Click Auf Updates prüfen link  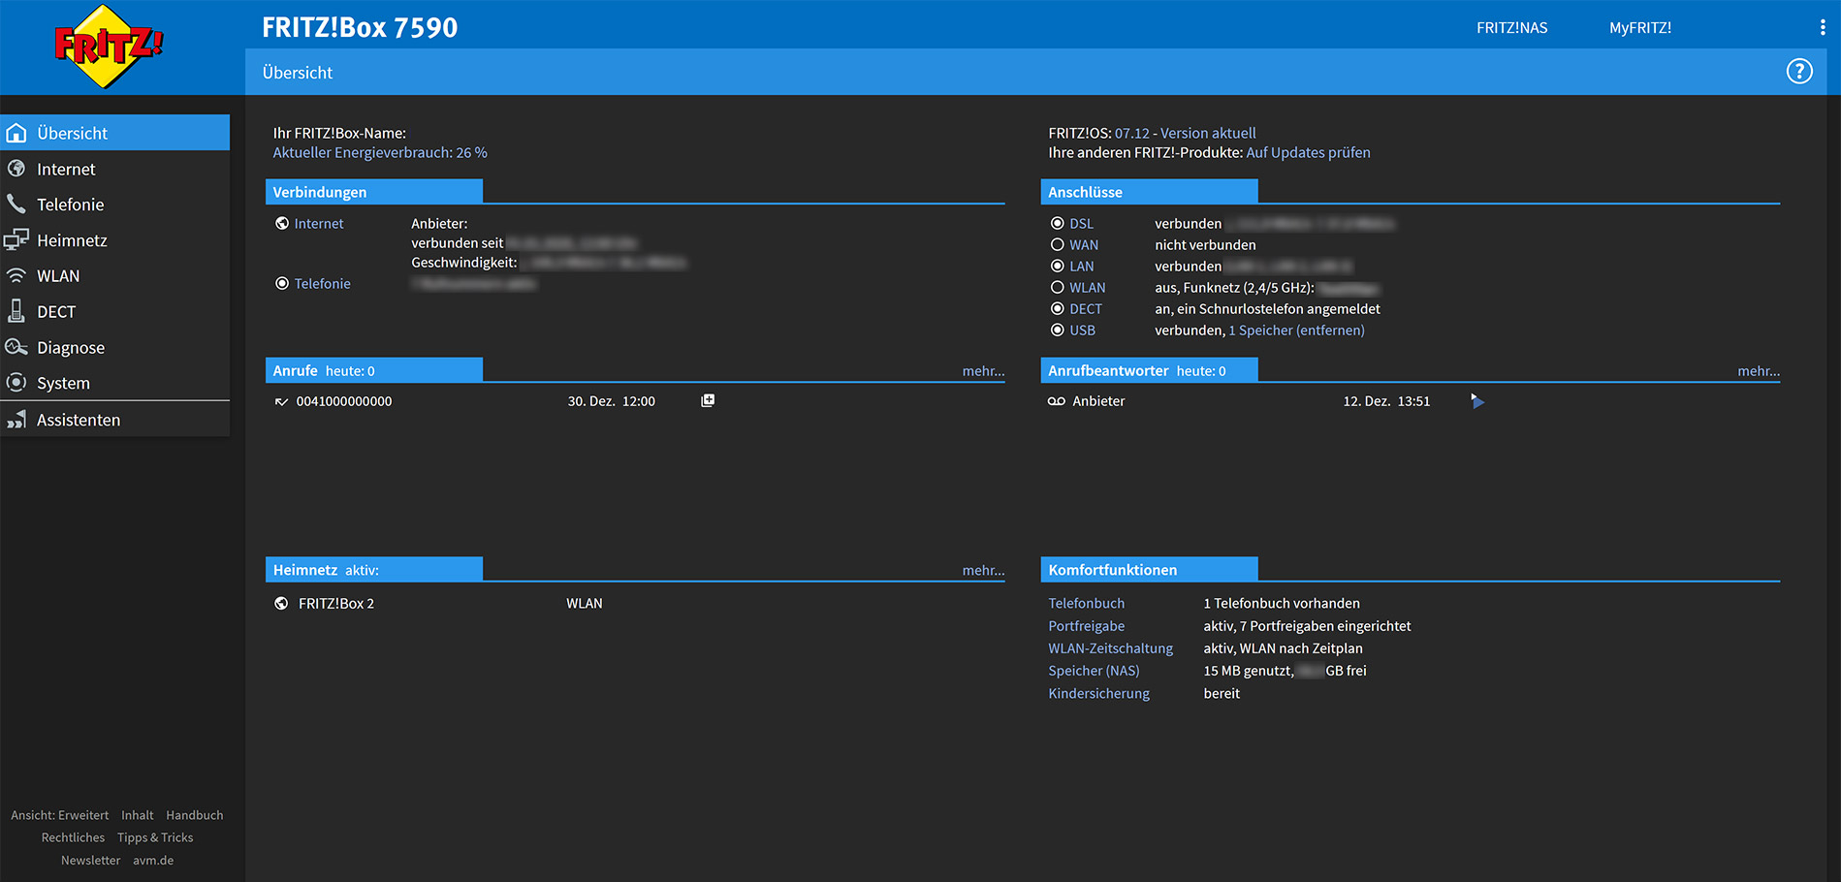click(x=1308, y=153)
